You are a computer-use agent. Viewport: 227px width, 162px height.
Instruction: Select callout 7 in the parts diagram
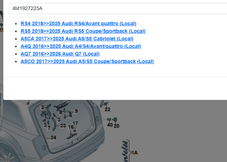coord(49,128)
